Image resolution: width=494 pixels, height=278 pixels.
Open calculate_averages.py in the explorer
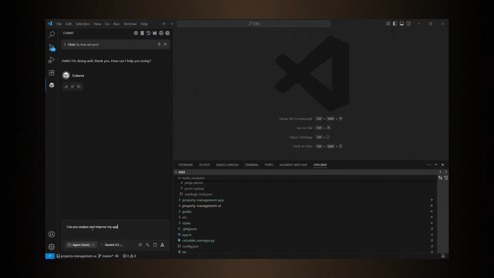click(x=198, y=240)
